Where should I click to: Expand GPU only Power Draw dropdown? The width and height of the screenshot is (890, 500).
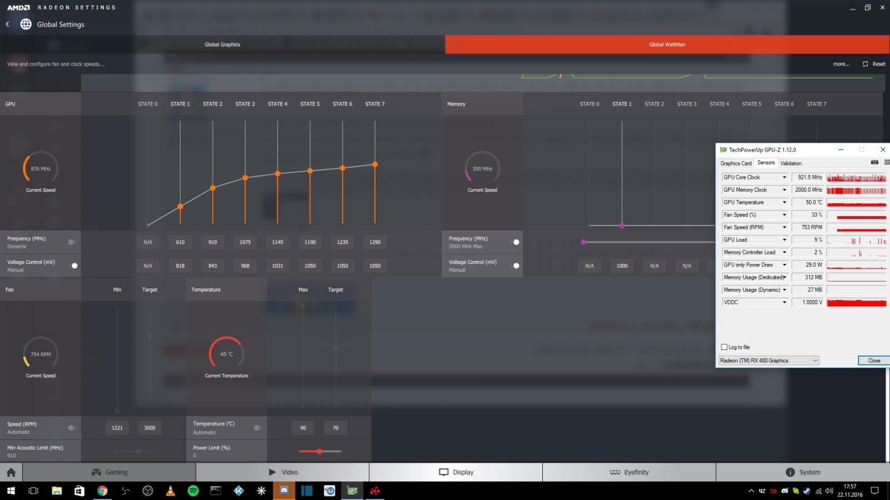[x=784, y=265]
